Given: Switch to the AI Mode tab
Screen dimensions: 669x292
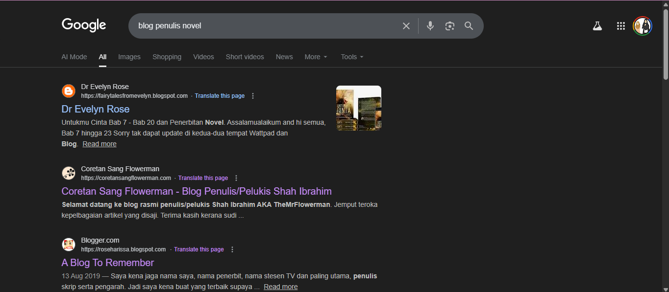Looking at the screenshot, I should point(74,57).
